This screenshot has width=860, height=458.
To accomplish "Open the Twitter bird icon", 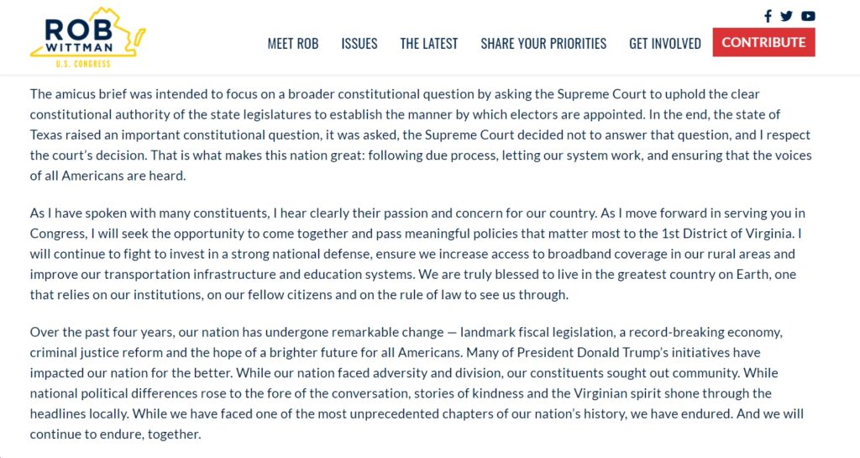I will click(786, 16).
